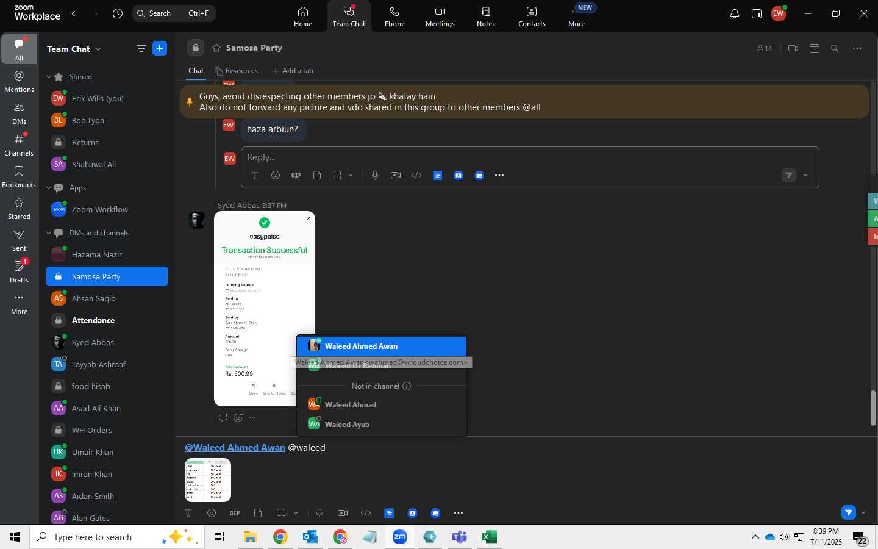Open Zoom Workflow app chat

tap(107, 209)
